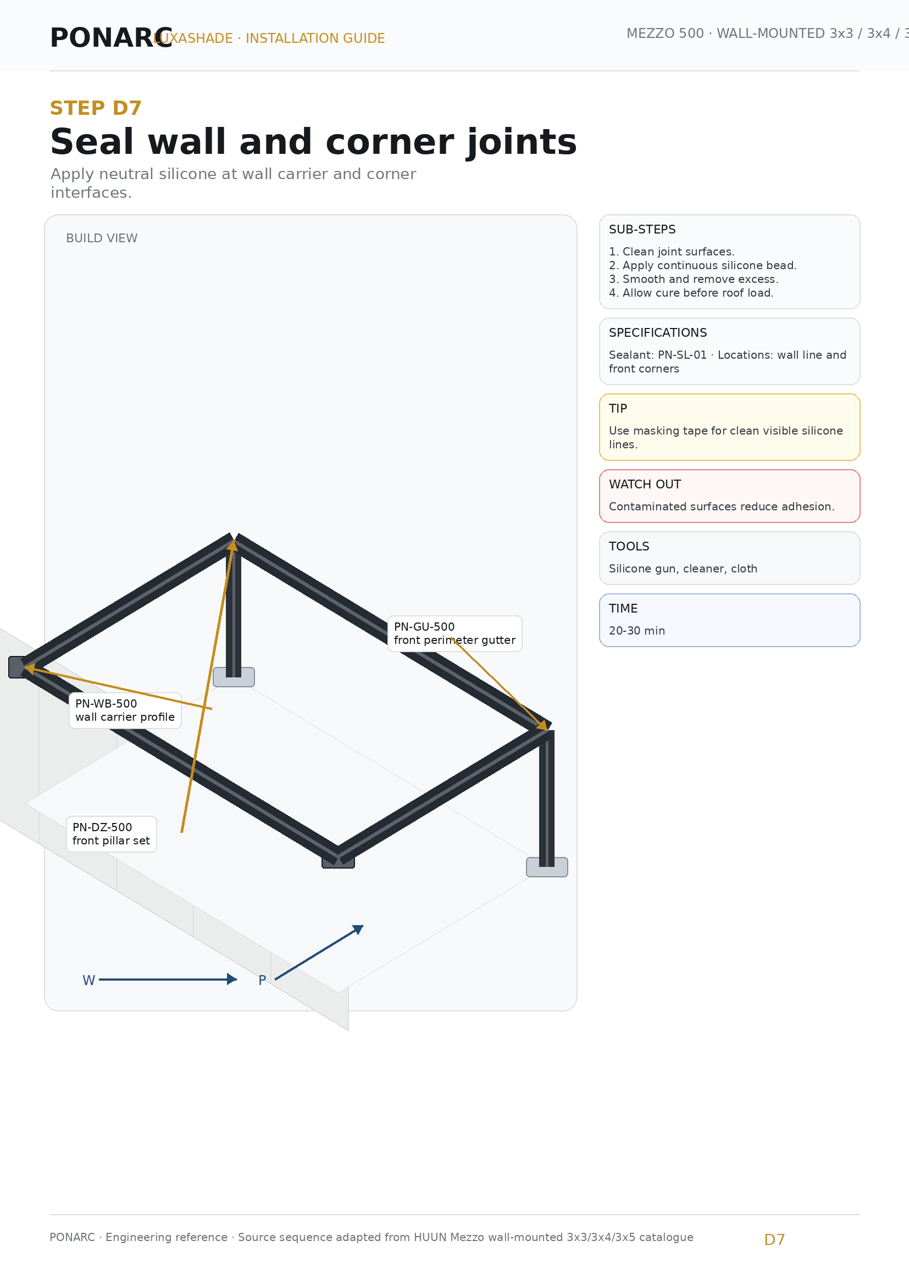This screenshot has width=909, height=1285.
Task: Select the front right pillar base plate
Action: (x=547, y=867)
